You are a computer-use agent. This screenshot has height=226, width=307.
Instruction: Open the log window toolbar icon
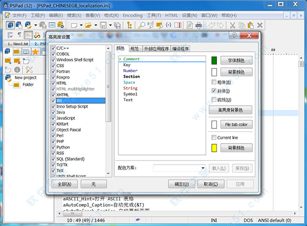pos(52,25)
